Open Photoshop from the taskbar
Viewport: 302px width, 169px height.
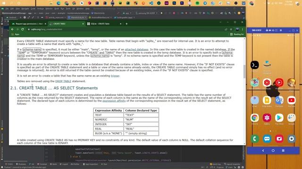174,3
